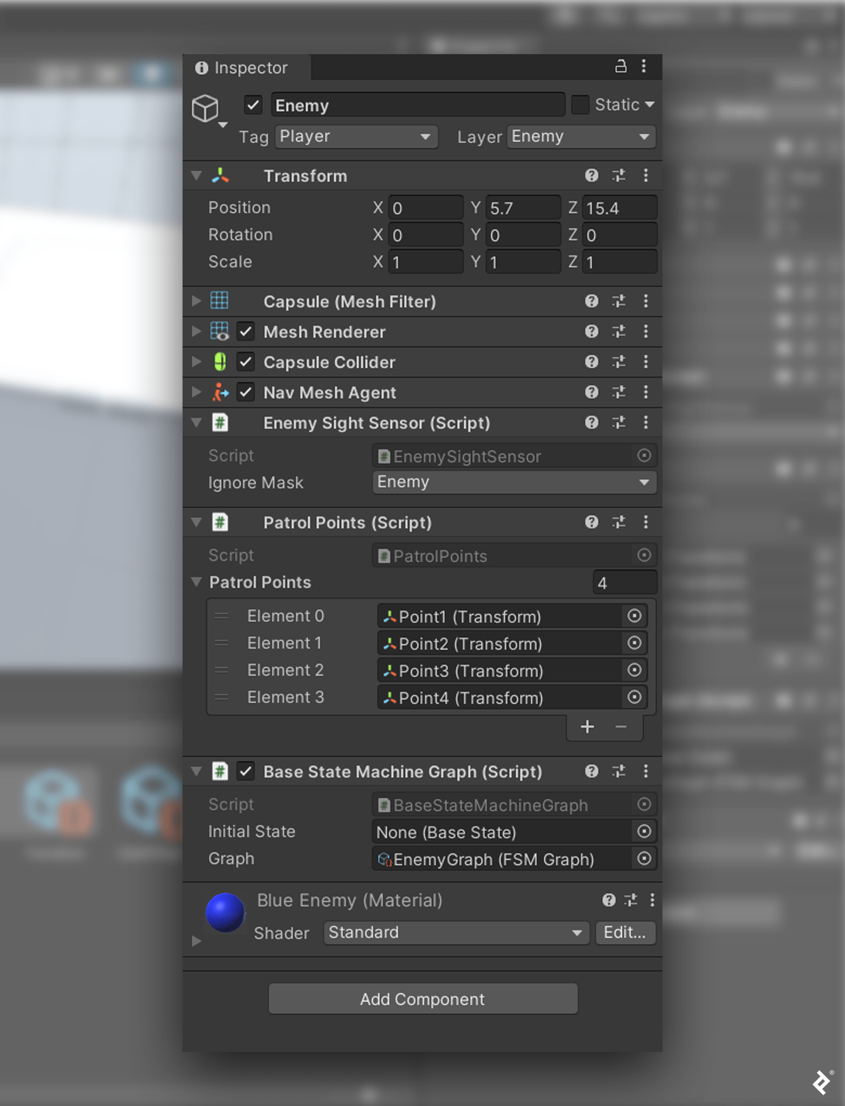This screenshot has width=845, height=1106.
Task: Open Inspector panel kebab menu
Action: tap(643, 66)
